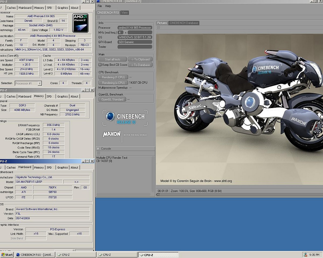Click the grip icon below the Pictures tab
This screenshot has height=258, width=323.
click(159, 28)
